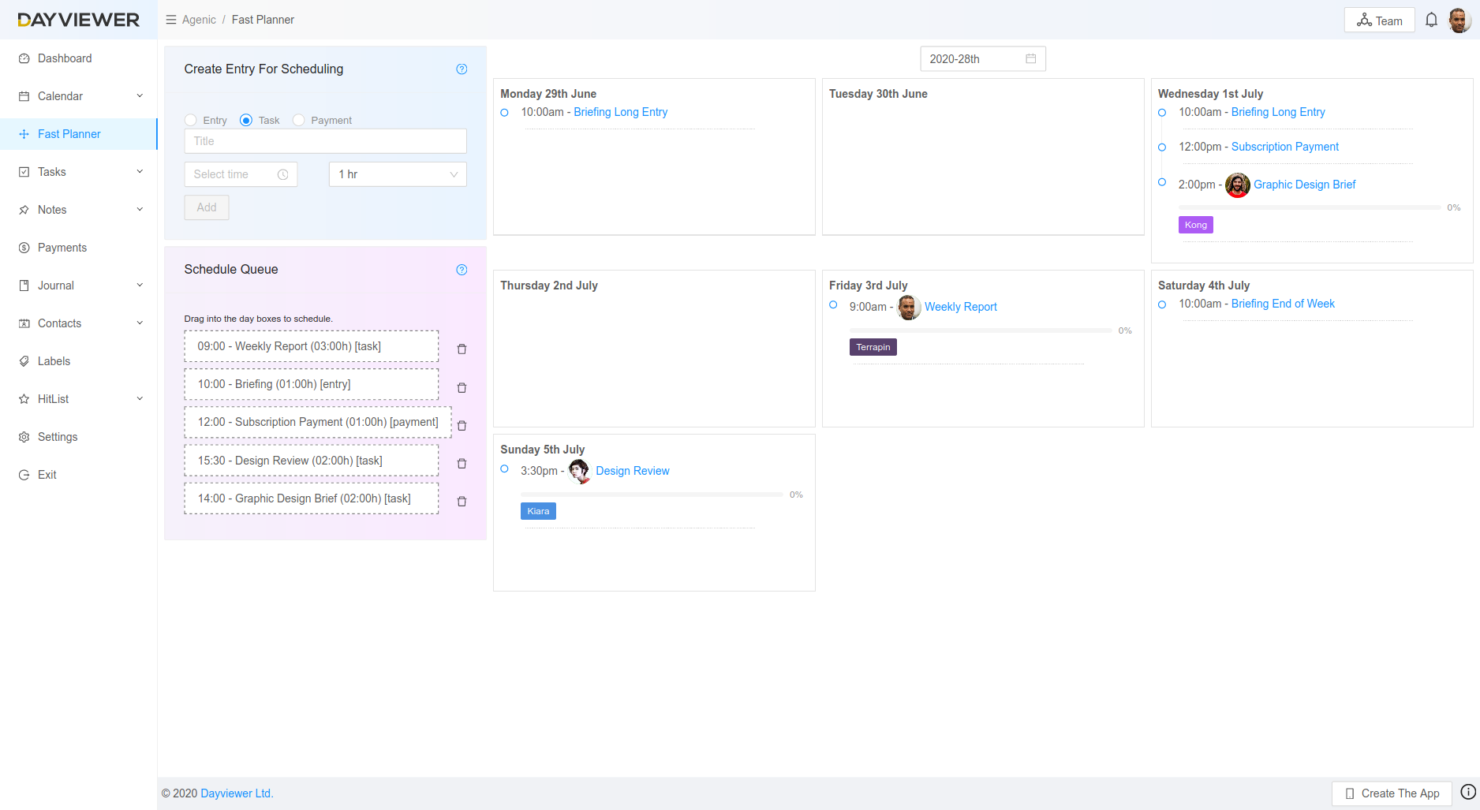Open the Dayviewer Ltd. footer link

coord(237,793)
